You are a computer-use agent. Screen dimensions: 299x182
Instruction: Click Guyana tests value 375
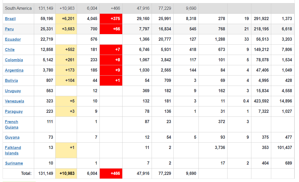click(265, 137)
